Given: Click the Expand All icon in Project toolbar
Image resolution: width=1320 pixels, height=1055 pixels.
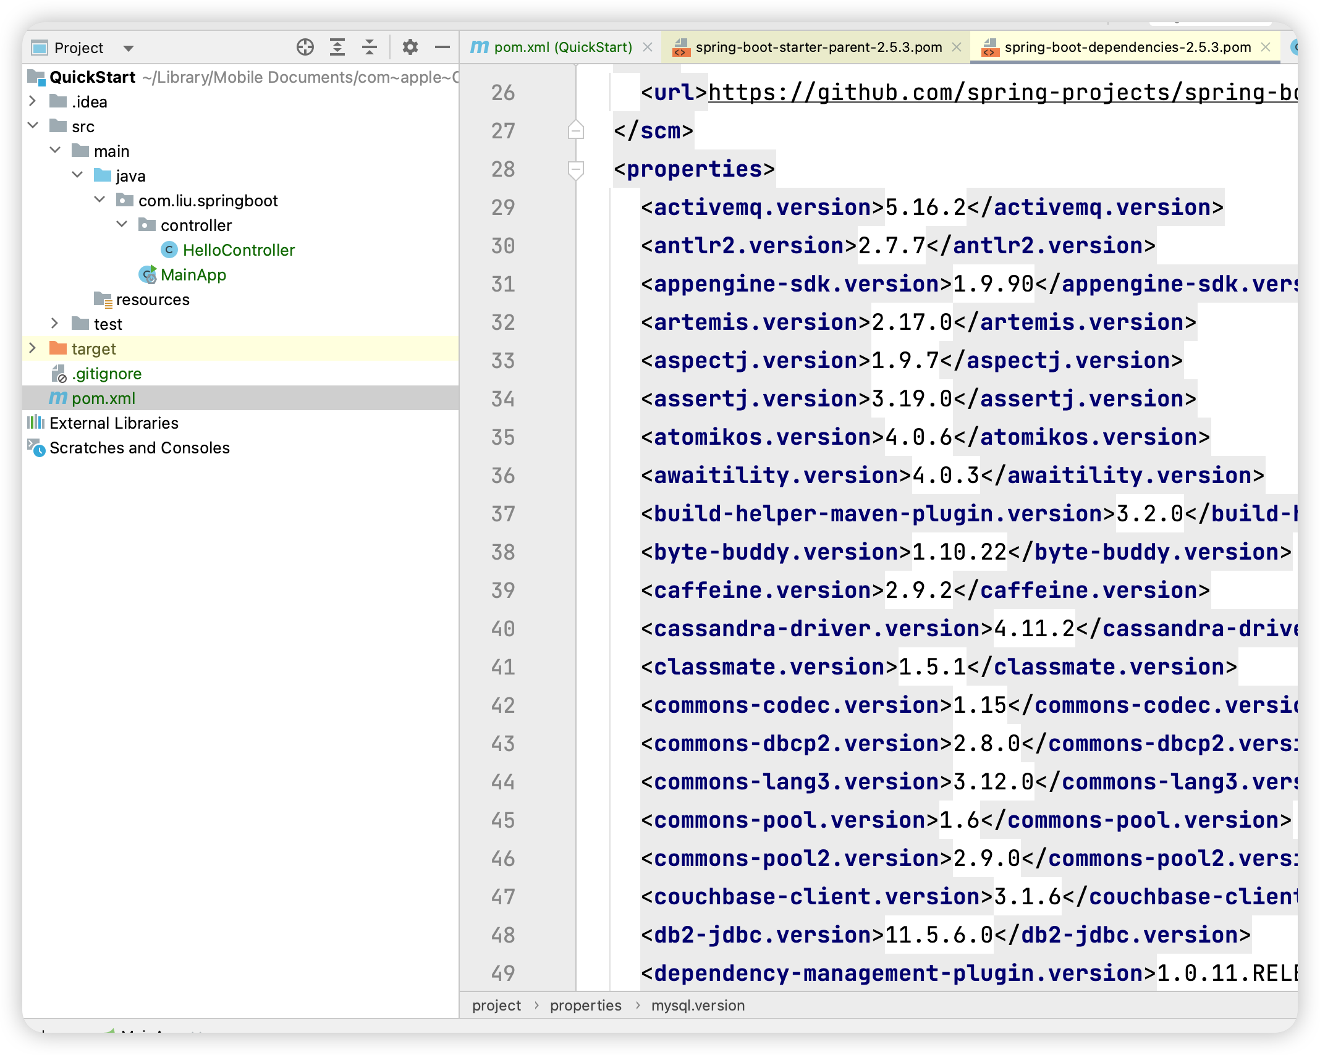Looking at the screenshot, I should (337, 47).
